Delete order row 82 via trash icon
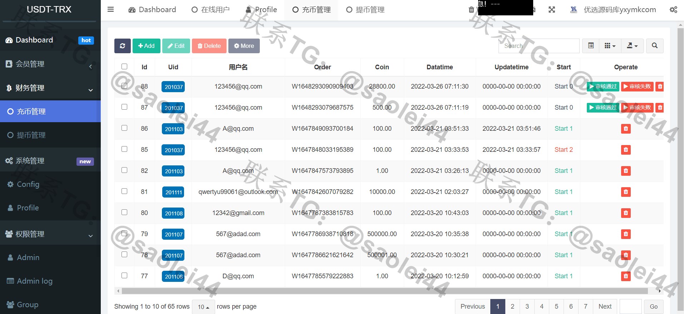 (x=626, y=171)
